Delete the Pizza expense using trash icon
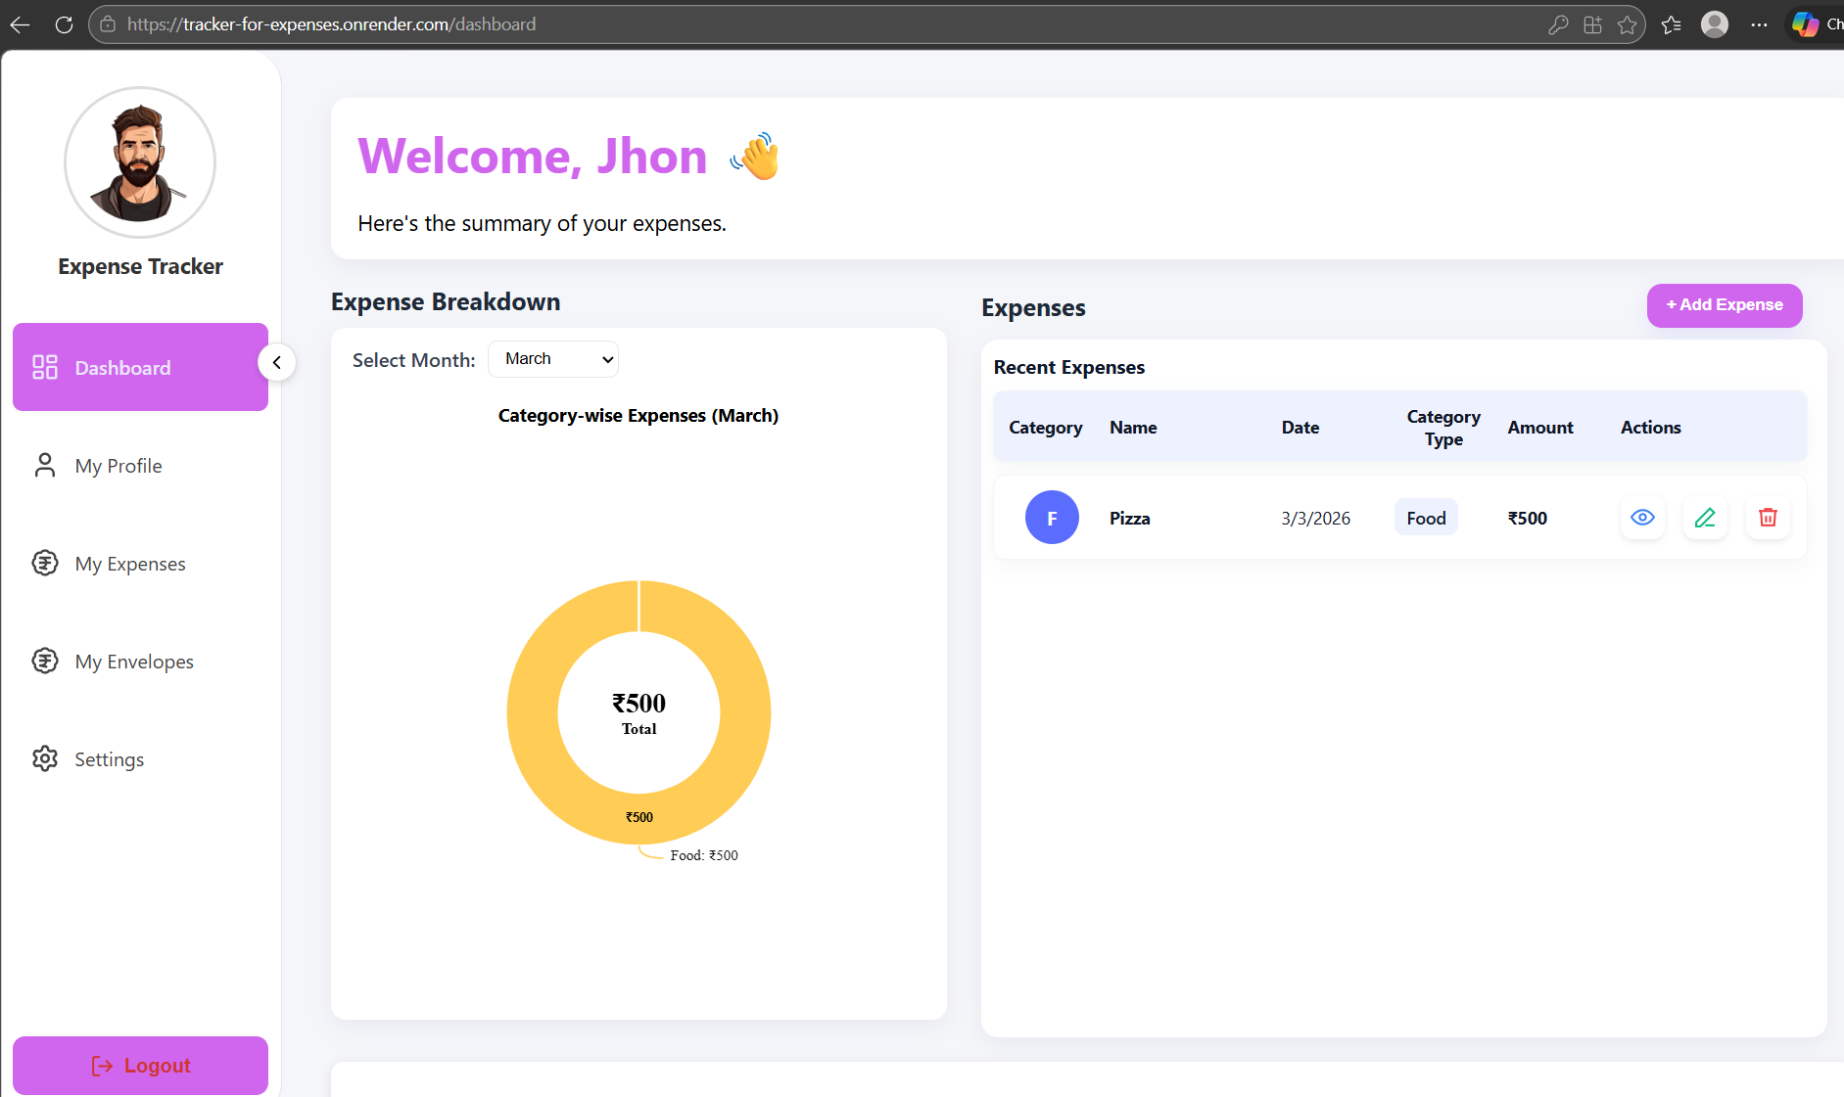Viewport: 1844px width, 1097px height. [1768, 518]
